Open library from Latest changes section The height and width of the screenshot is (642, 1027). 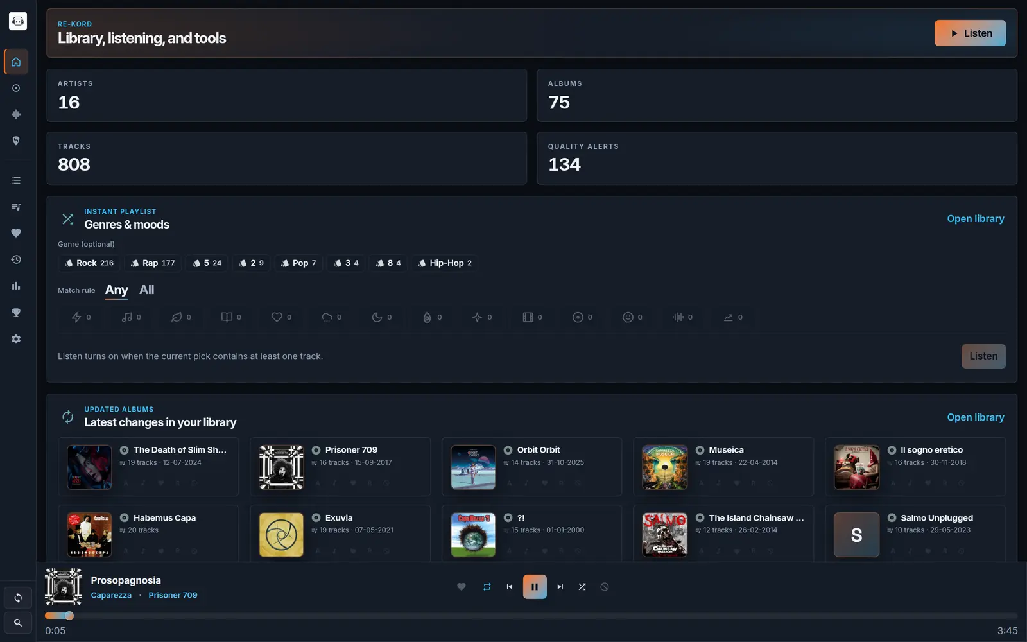[976, 417]
